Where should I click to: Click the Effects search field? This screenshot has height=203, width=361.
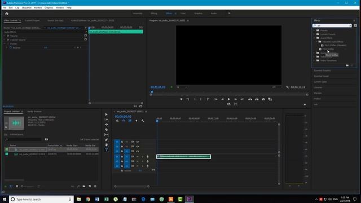332,25
